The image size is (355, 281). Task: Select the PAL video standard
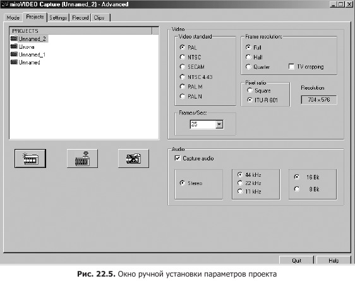(183, 47)
